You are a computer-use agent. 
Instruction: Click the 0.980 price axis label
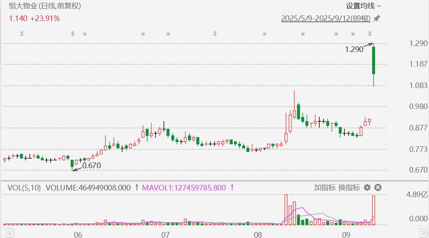(418, 107)
